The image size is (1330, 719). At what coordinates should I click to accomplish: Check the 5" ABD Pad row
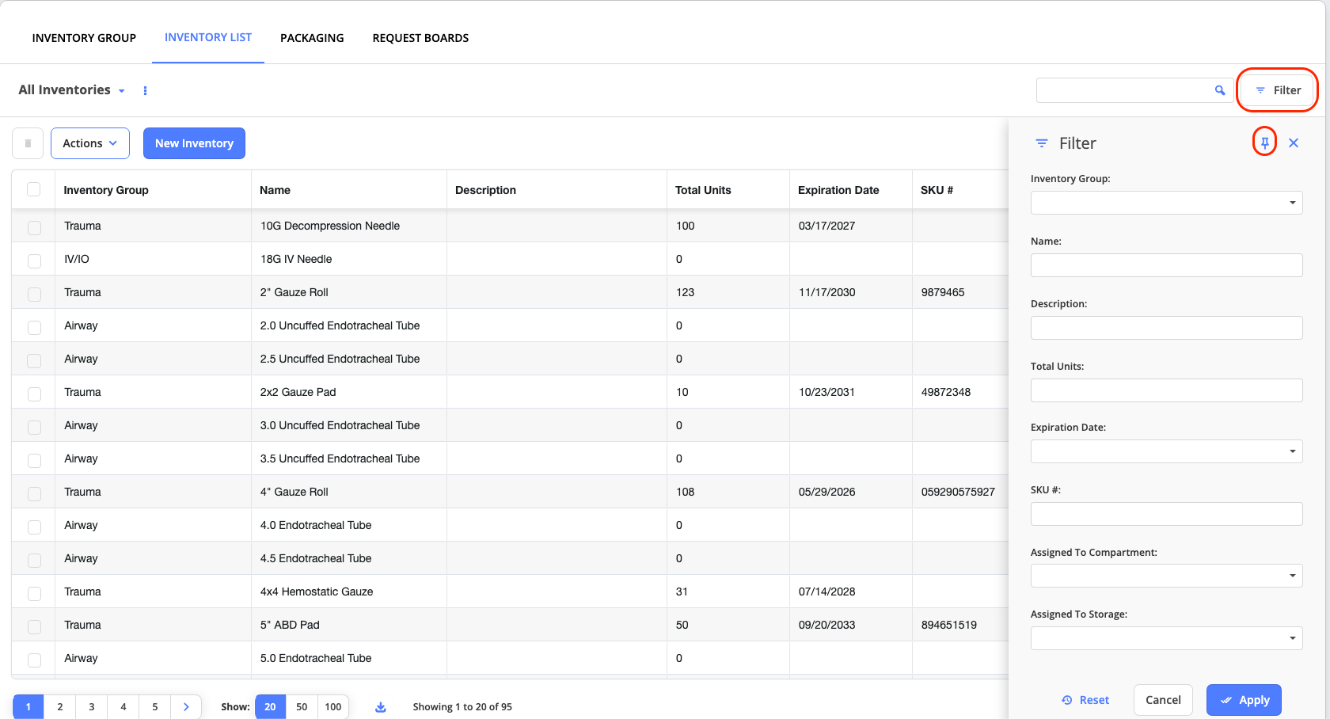[34, 626]
